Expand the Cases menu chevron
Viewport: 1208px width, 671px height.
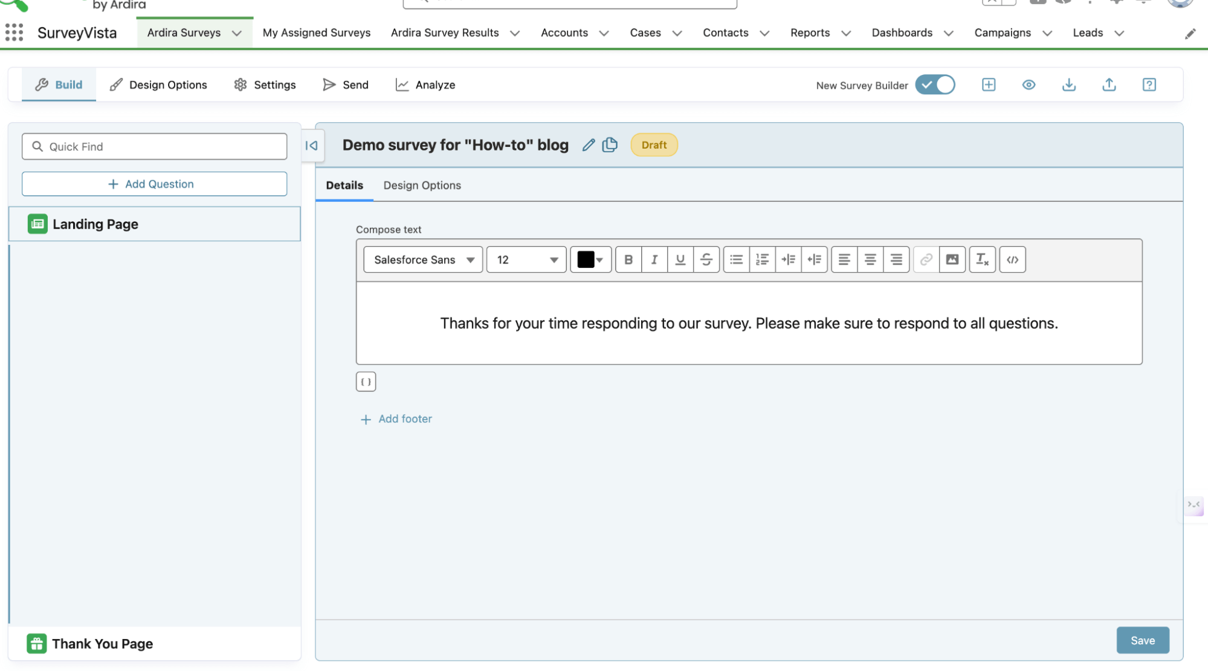coord(677,33)
